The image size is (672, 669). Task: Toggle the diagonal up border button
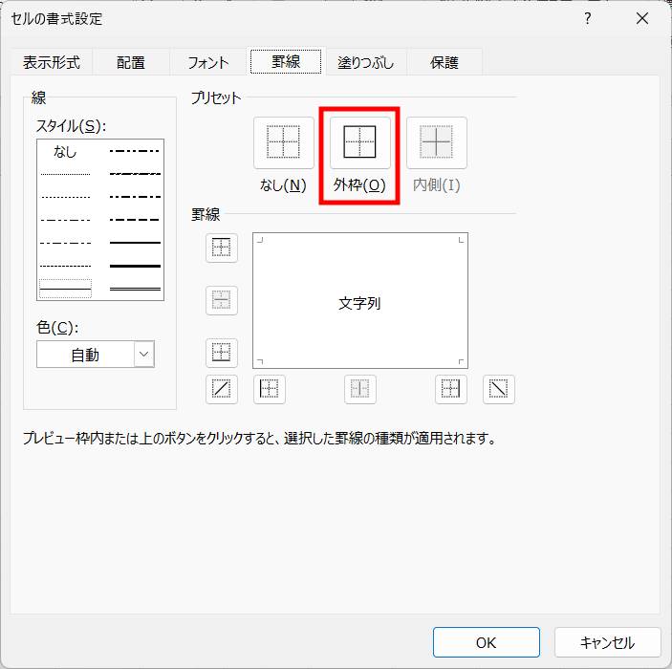[222, 389]
